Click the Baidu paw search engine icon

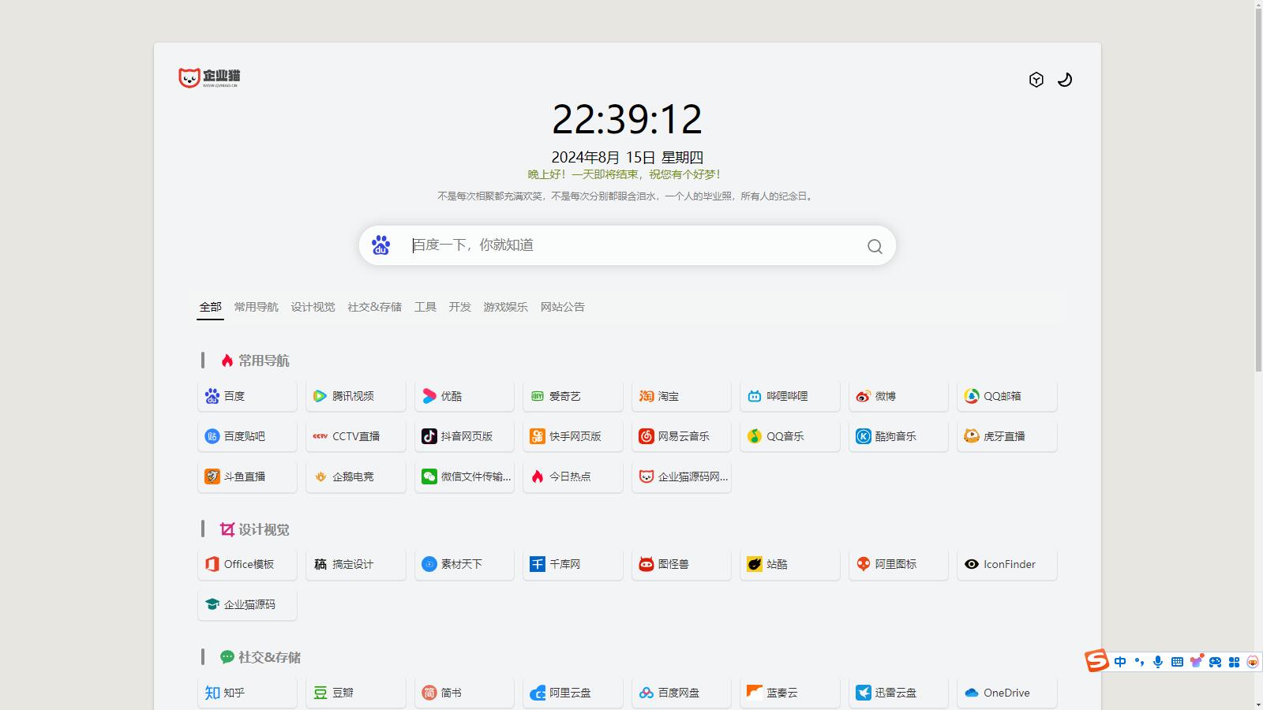point(381,245)
